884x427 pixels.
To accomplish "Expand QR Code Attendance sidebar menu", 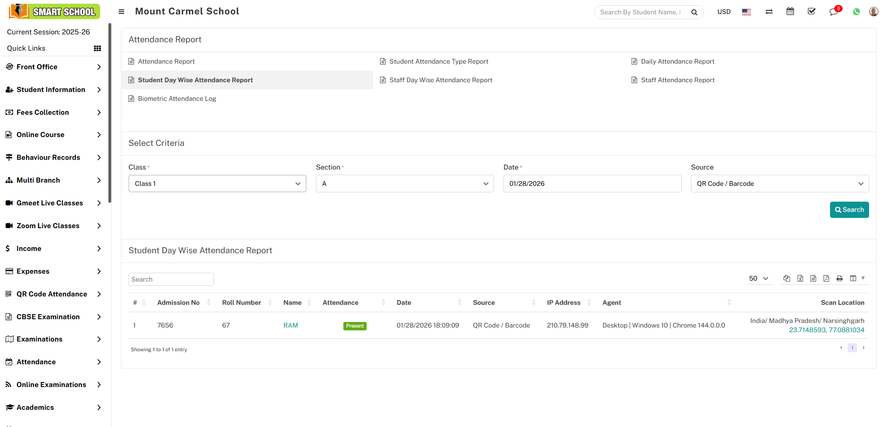I will tap(53, 294).
